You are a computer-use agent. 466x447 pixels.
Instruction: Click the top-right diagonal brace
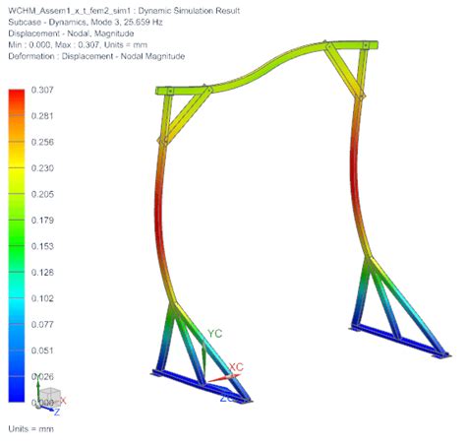[x=344, y=71]
